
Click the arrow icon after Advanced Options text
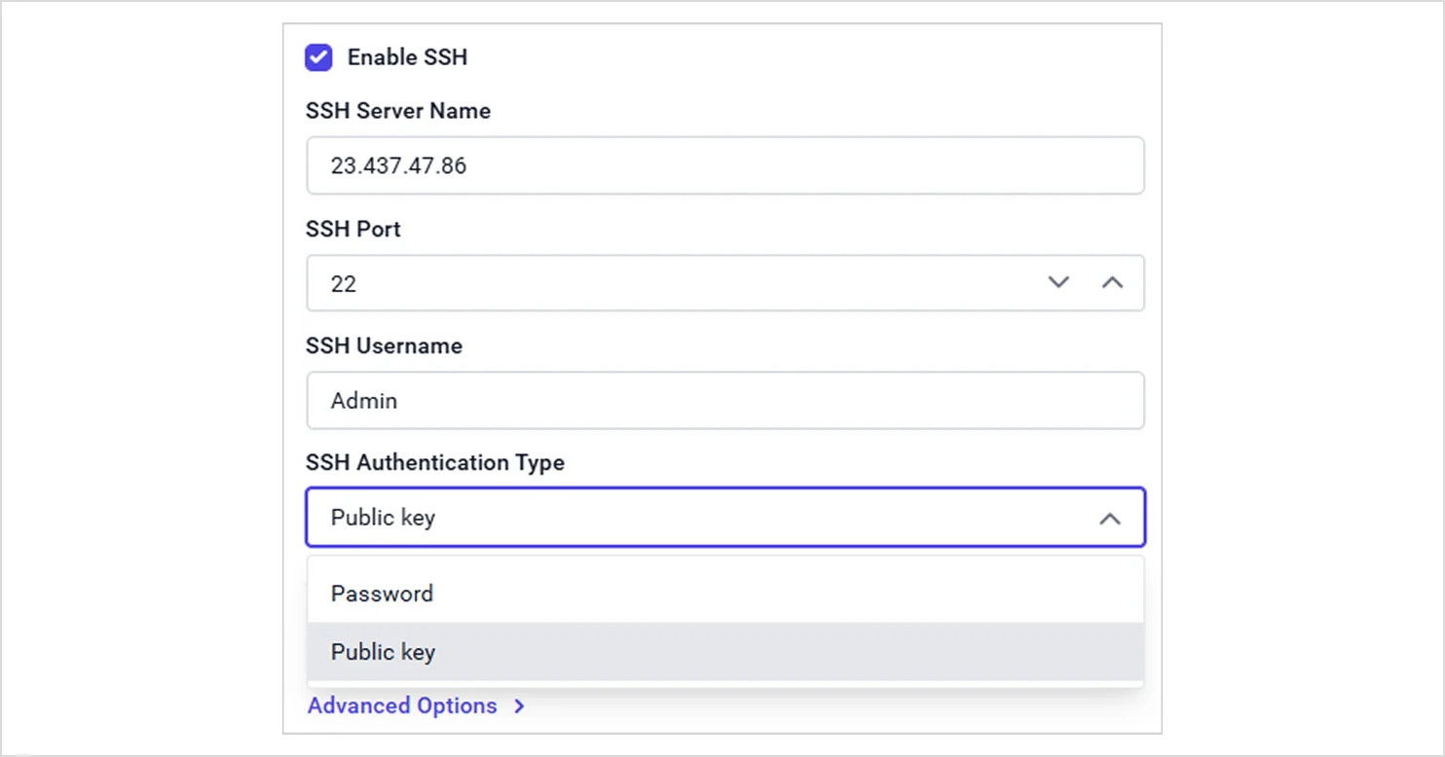coord(518,706)
